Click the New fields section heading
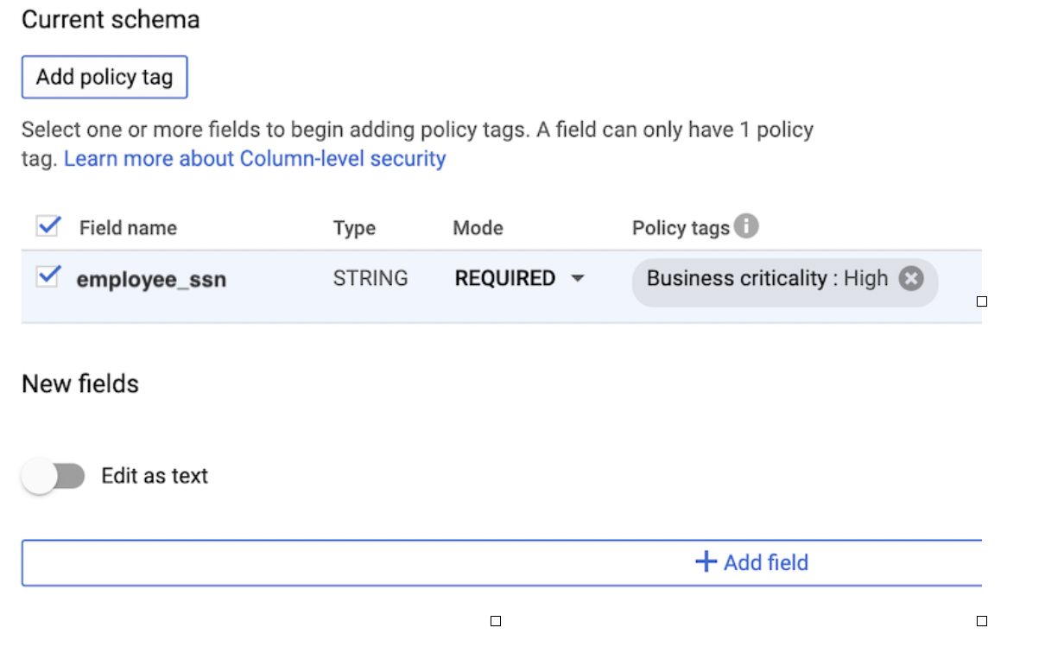 79,384
